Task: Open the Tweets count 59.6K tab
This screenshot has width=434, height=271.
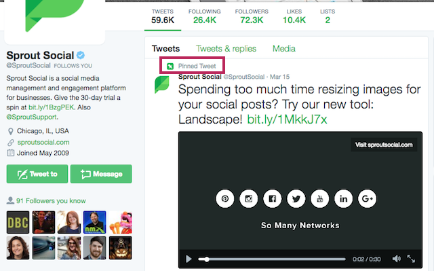Action: tap(163, 16)
